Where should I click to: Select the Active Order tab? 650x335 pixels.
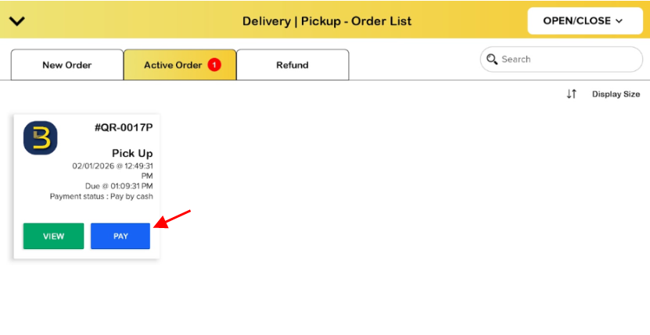click(x=173, y=65)
